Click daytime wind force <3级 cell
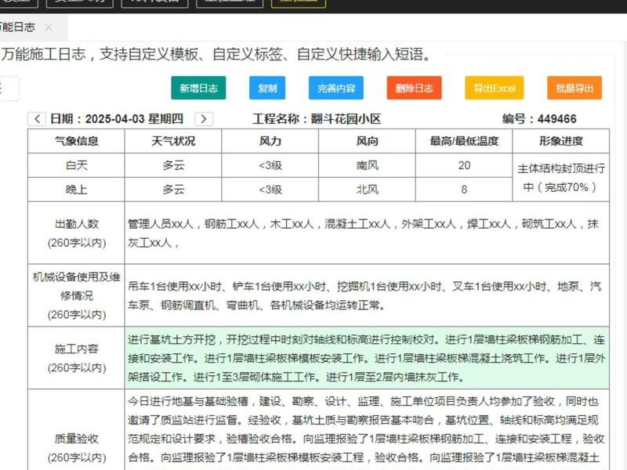This screenshot has height=470, width=627. pos(270,165)
